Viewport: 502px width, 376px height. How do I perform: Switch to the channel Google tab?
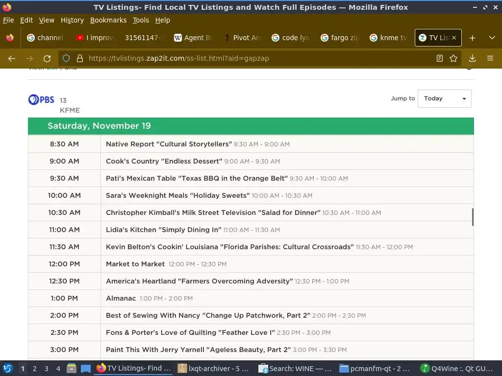coord(45,38)
